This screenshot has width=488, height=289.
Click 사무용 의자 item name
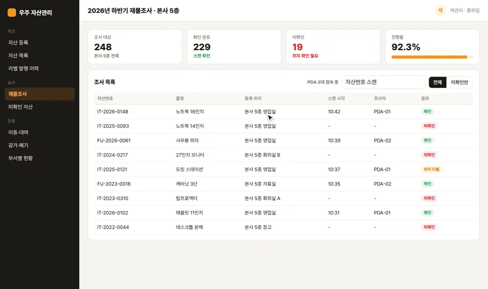[187, 140]
